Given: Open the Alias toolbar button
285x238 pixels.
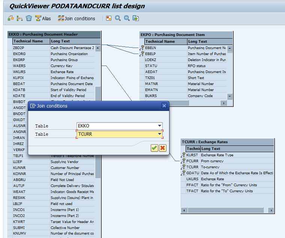Looking at the screenshot, I should tap(43, 18).
